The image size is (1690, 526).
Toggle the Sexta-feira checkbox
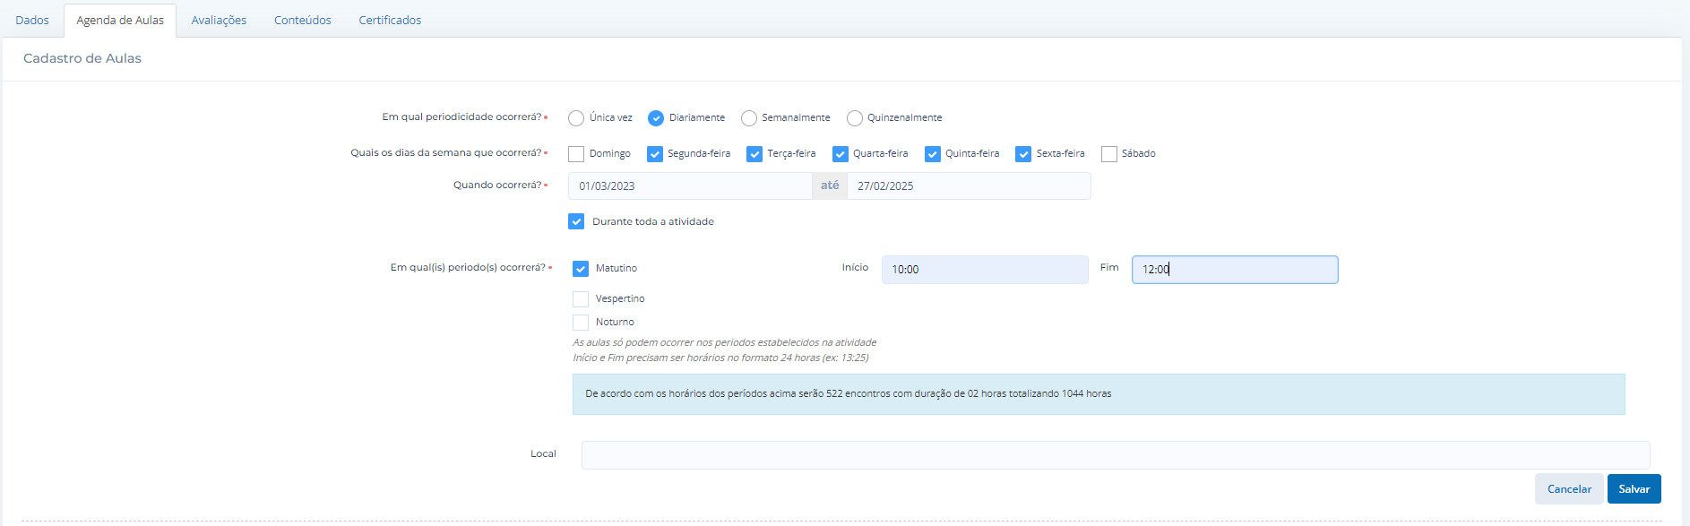point(1023,154)
